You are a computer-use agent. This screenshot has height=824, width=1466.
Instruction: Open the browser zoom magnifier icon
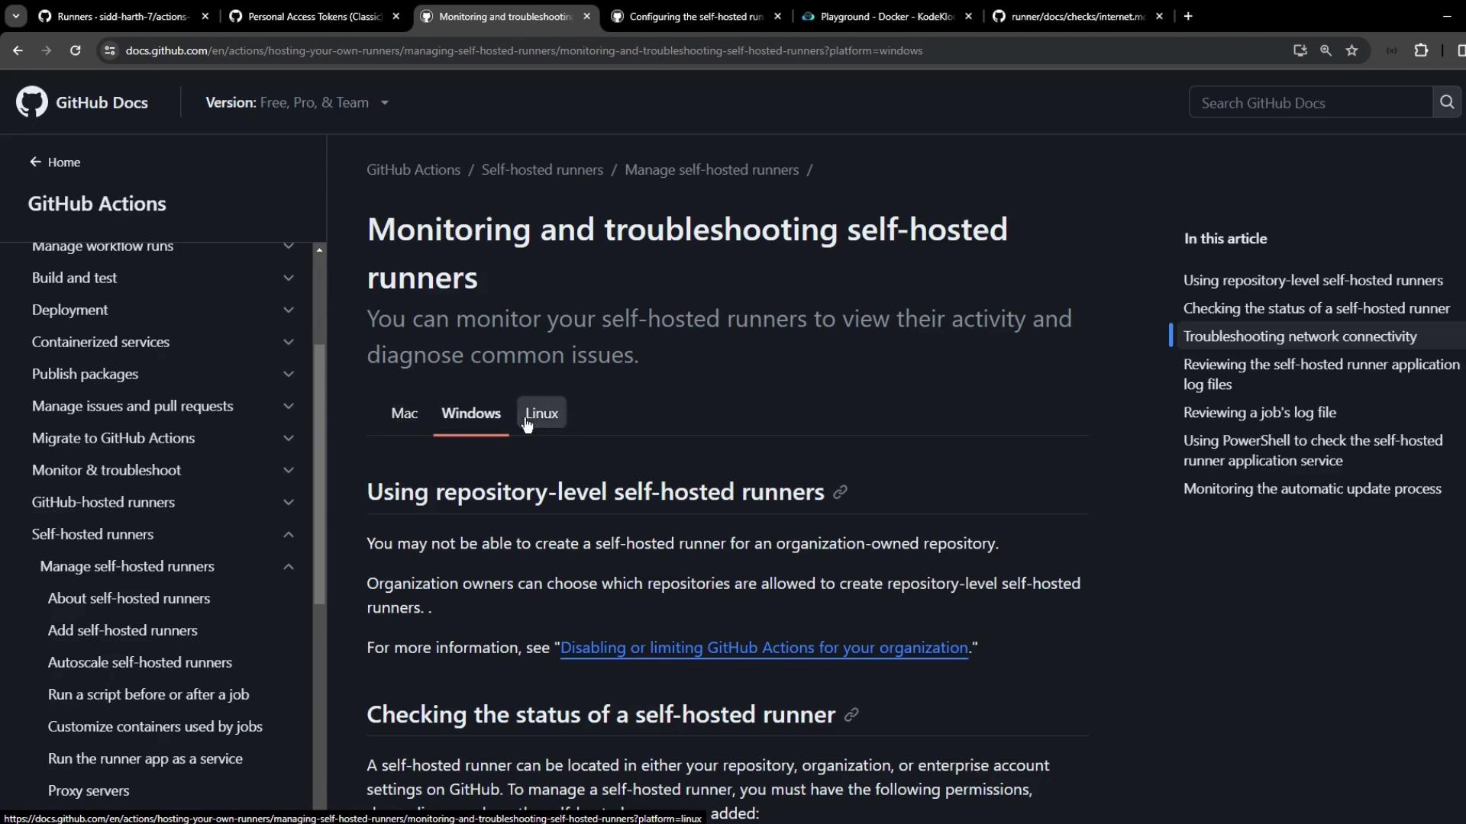click(1326, 50)
